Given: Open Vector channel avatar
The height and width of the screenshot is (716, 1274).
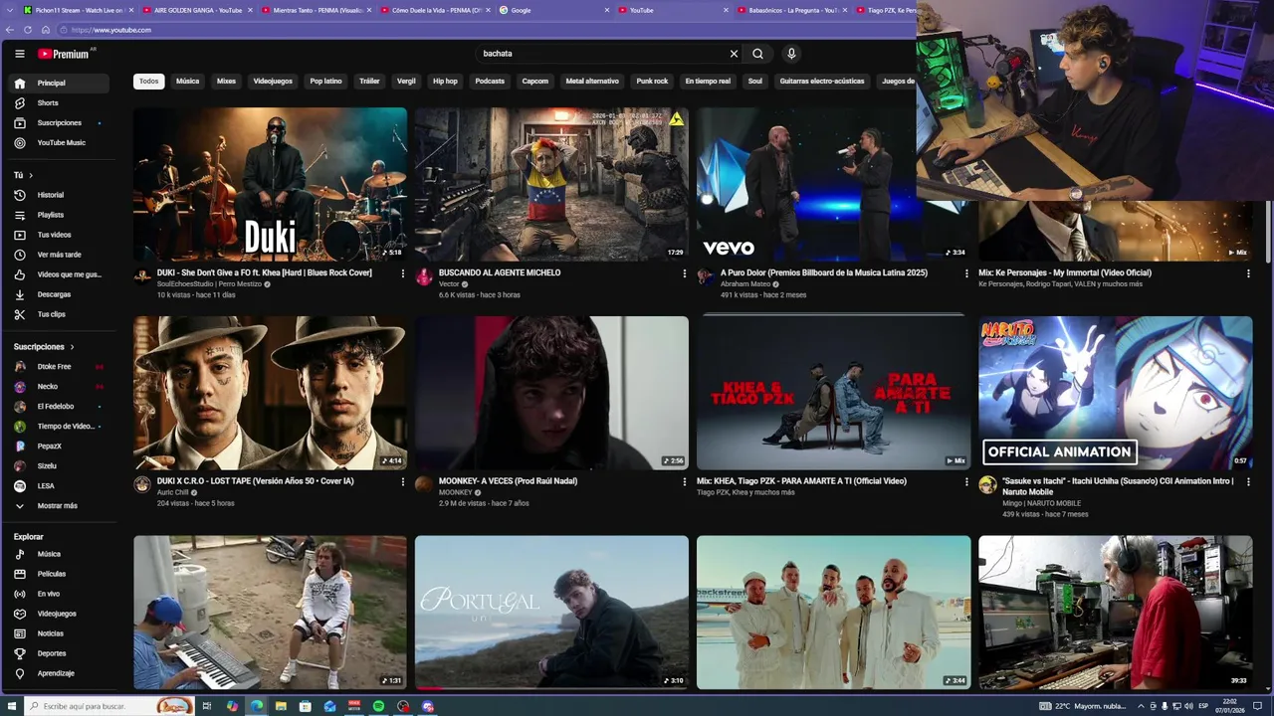Looking at the screenshot, I should (x=424, y=276).
